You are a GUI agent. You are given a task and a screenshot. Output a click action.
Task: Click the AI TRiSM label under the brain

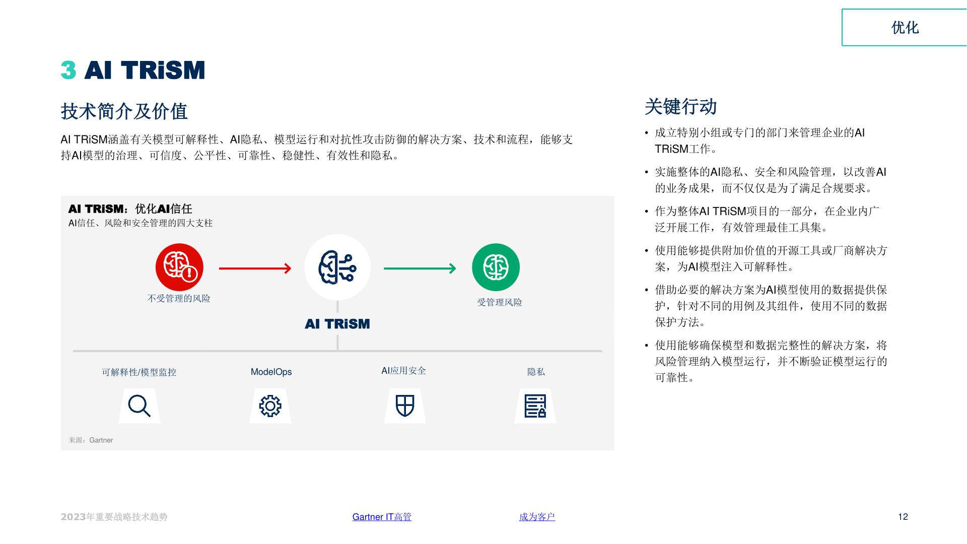pyautogui.click(x=337, y=324)
